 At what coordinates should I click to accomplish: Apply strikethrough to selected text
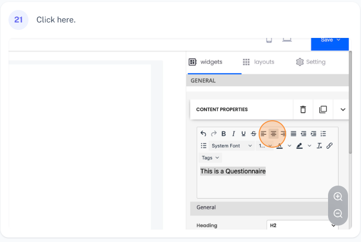[x=254, y=134]
